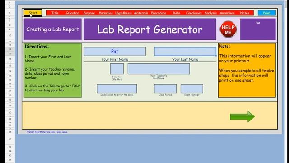The image size is (289, 163).
Task: Select the Salutation (Ms. Mr.) field
Action: (x=117, y=69)
